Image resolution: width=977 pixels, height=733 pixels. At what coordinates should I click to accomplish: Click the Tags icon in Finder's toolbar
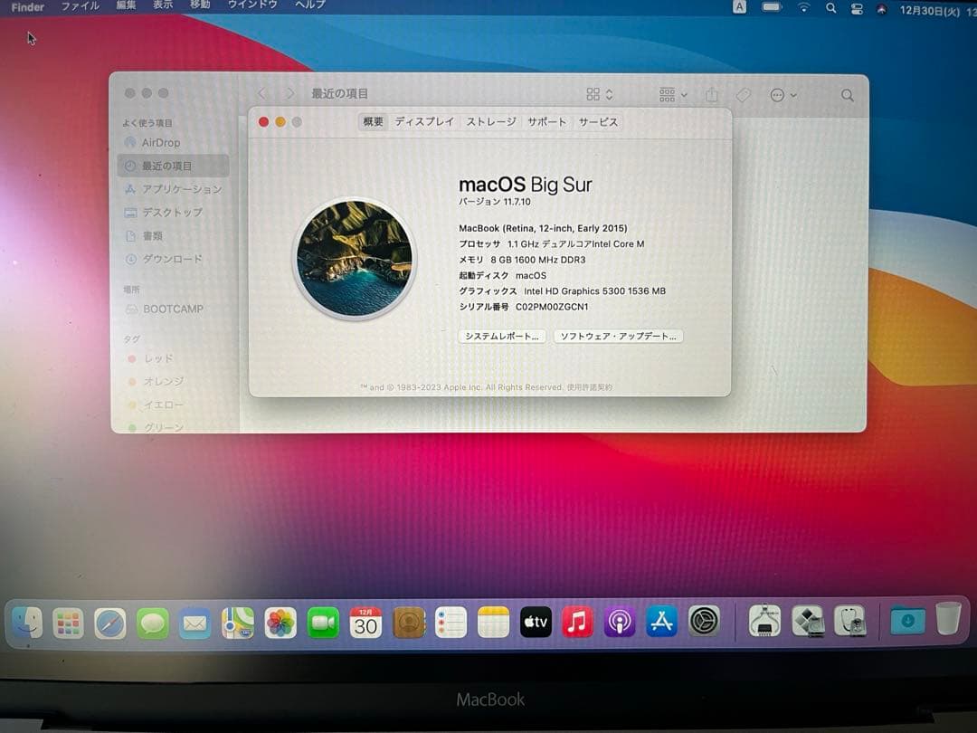coord(744,94)
